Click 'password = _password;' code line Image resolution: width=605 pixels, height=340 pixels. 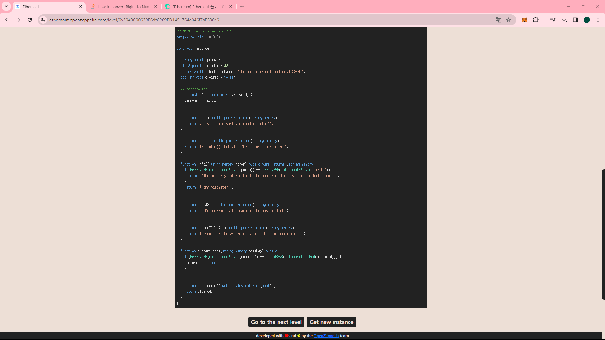click(x=204, y=101)
